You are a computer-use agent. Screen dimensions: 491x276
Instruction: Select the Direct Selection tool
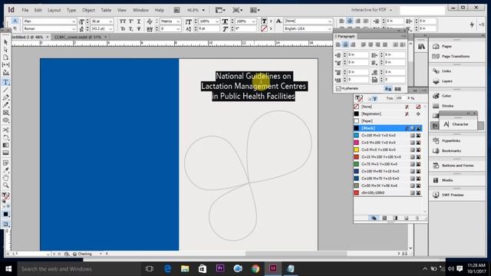coord(5,50)
